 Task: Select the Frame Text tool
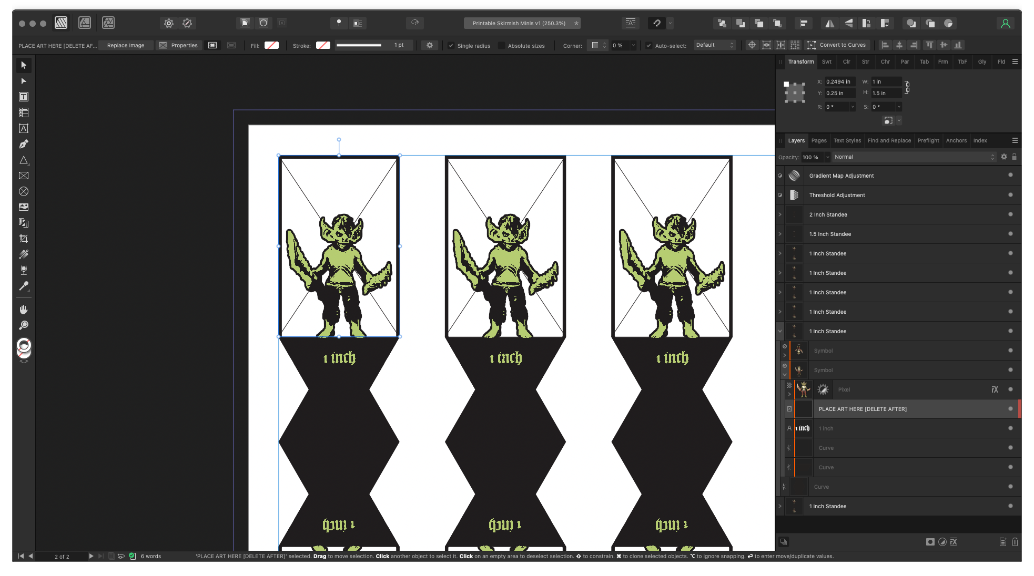24,97
